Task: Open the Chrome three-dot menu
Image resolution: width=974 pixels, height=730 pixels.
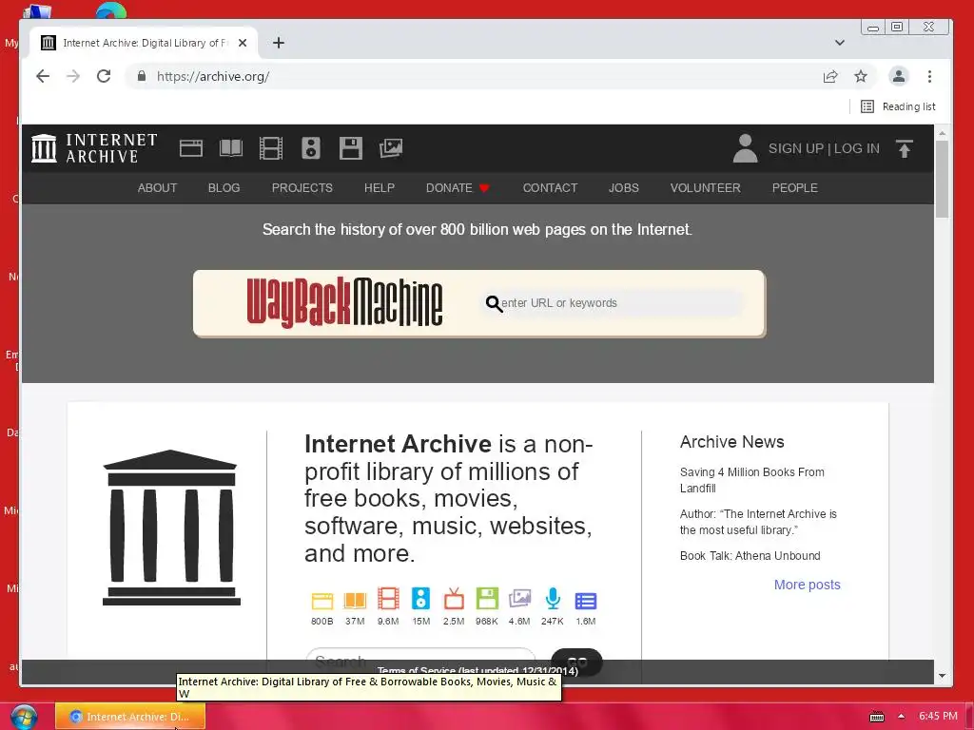Action: pyautogui.click(x=929, y=76)
